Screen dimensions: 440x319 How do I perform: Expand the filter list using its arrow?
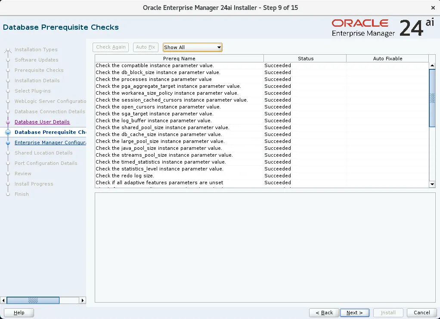219,47
